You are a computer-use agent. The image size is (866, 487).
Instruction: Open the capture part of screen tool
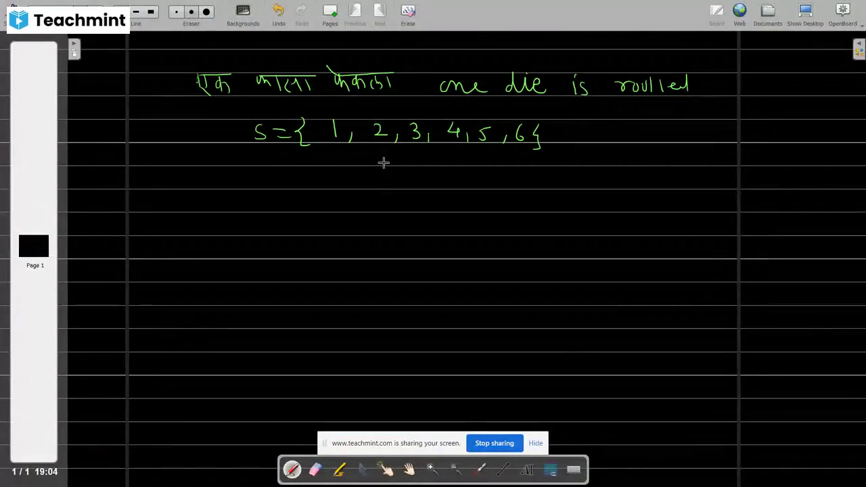pos(550,469)
